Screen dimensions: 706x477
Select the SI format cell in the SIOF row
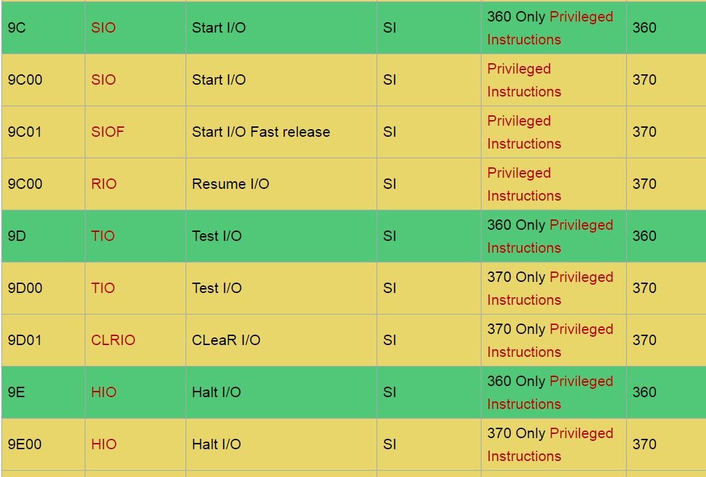[x=390, y=132]
